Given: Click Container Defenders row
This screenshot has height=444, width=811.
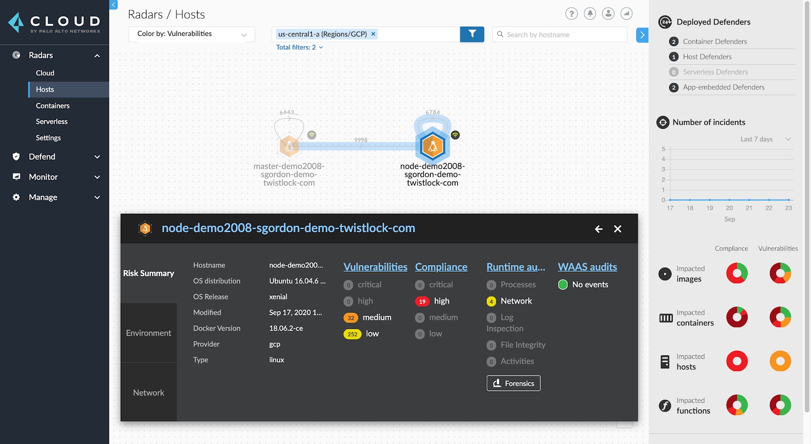Looking at the screenshot, I should (732, 42).
